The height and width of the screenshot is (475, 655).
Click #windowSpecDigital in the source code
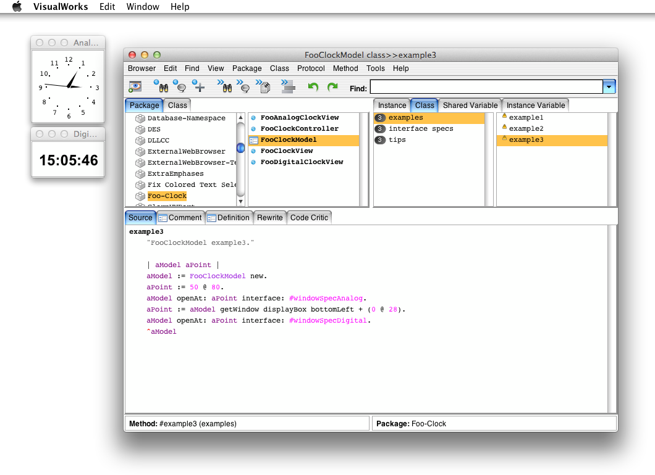coord(329,320)
